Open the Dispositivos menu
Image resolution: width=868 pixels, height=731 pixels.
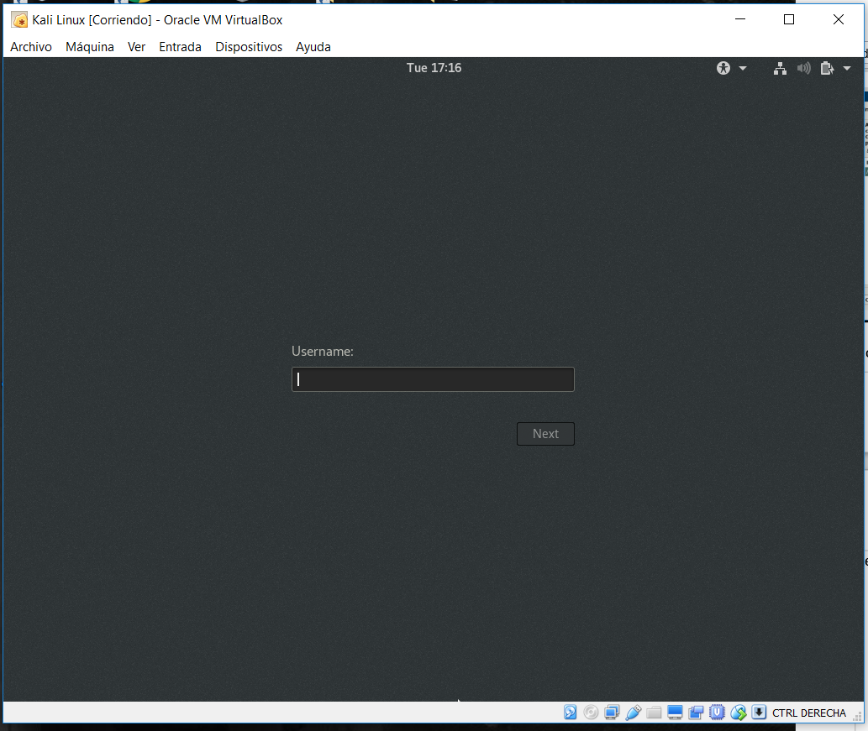pos(249,47)
